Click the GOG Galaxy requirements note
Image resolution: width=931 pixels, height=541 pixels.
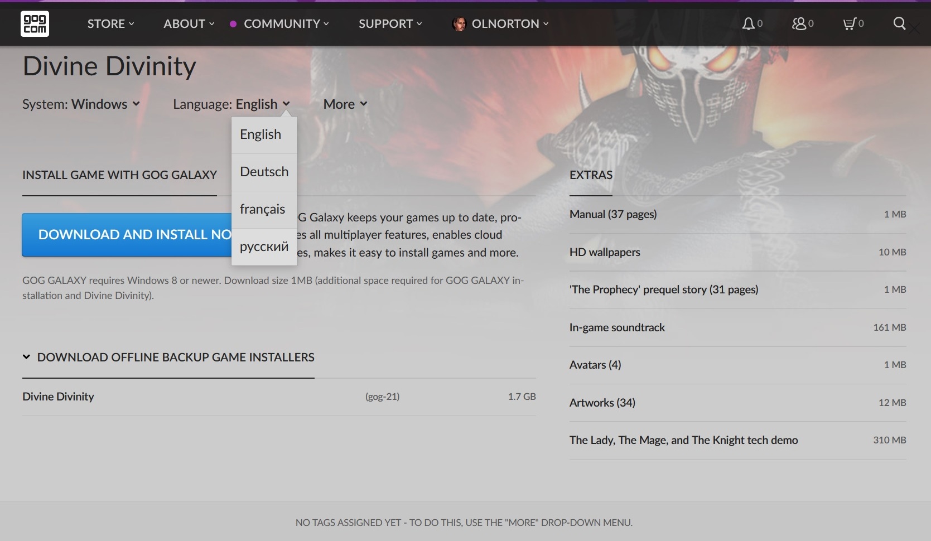pyautogui.click(x=273, y=288)
